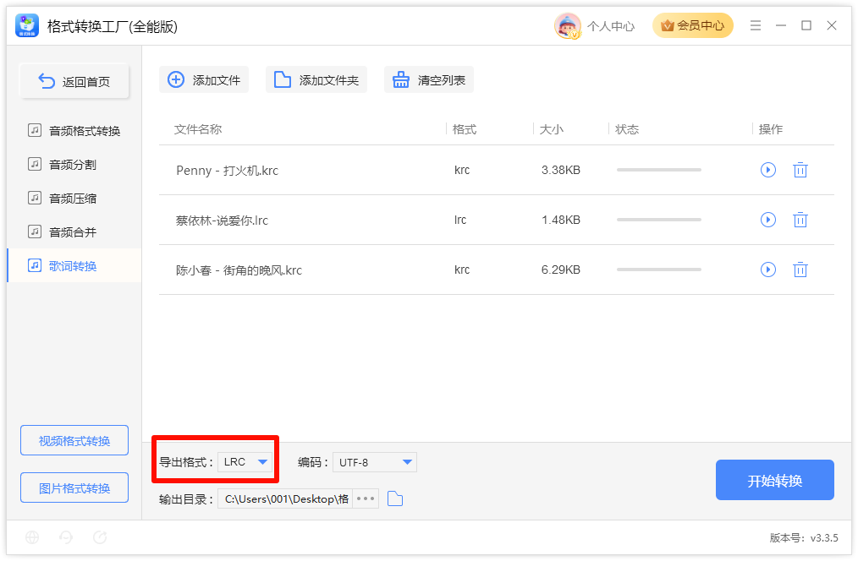Click the 6.29KB size cell

coord(561,270)
